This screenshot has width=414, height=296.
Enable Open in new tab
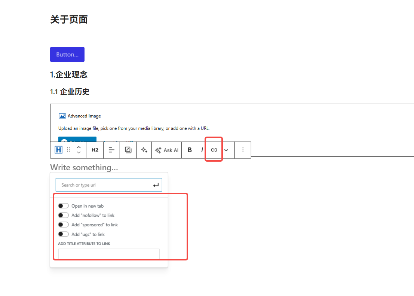[63, 205]
